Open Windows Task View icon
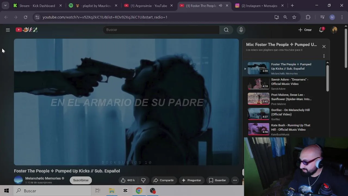This screenshot has height=196, width=348. point(98,191)
